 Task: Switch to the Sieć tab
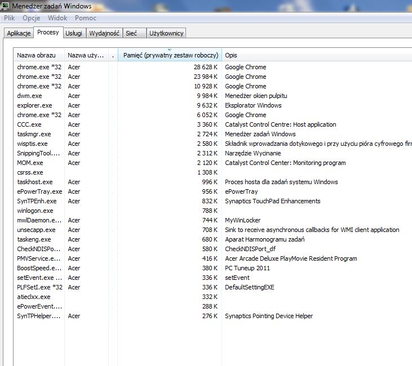click(131, 33)
